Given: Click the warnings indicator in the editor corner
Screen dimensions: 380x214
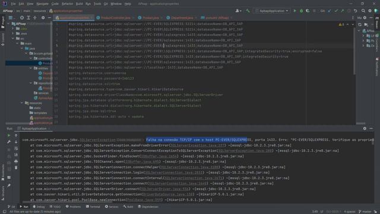Looking at the screenshot, I should click(341, 24).
